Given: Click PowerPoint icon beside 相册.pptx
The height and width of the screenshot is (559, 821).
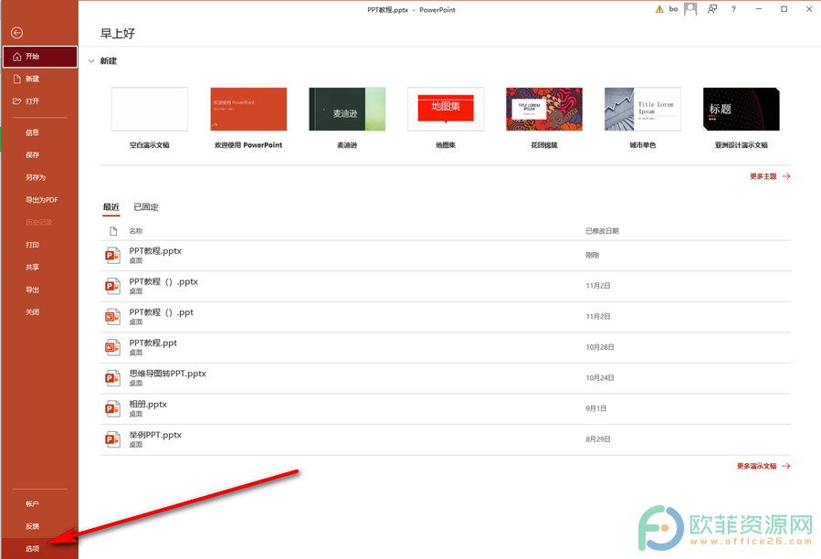Looking at the screenshot, I should pyautogui.click(x=112, y=408).
